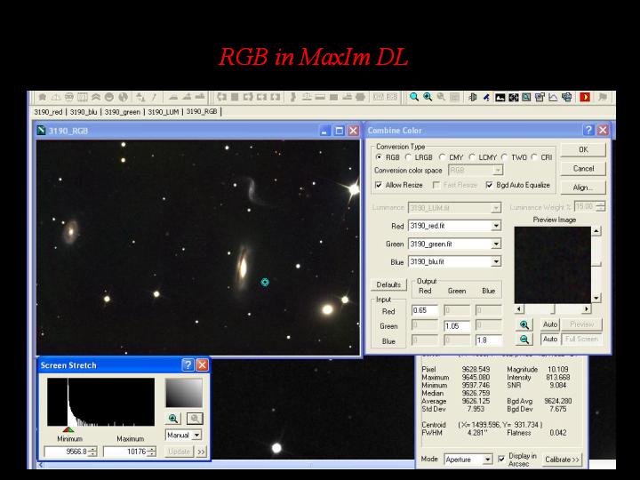Click the Preview Image thumbnail
The height and width of the screenshot is (480, 640).
point(552,265)
